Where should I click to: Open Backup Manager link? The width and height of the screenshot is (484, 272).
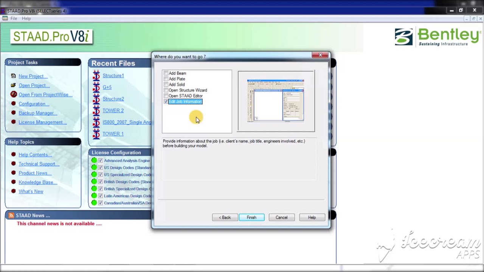38,113
